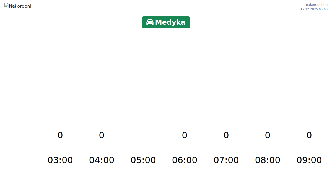Select the 03:00 time label

click(60, 160)
